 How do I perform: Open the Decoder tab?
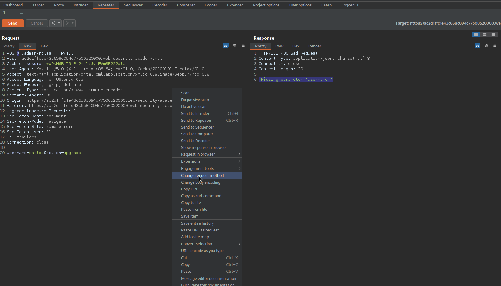(x=160, y=5)
